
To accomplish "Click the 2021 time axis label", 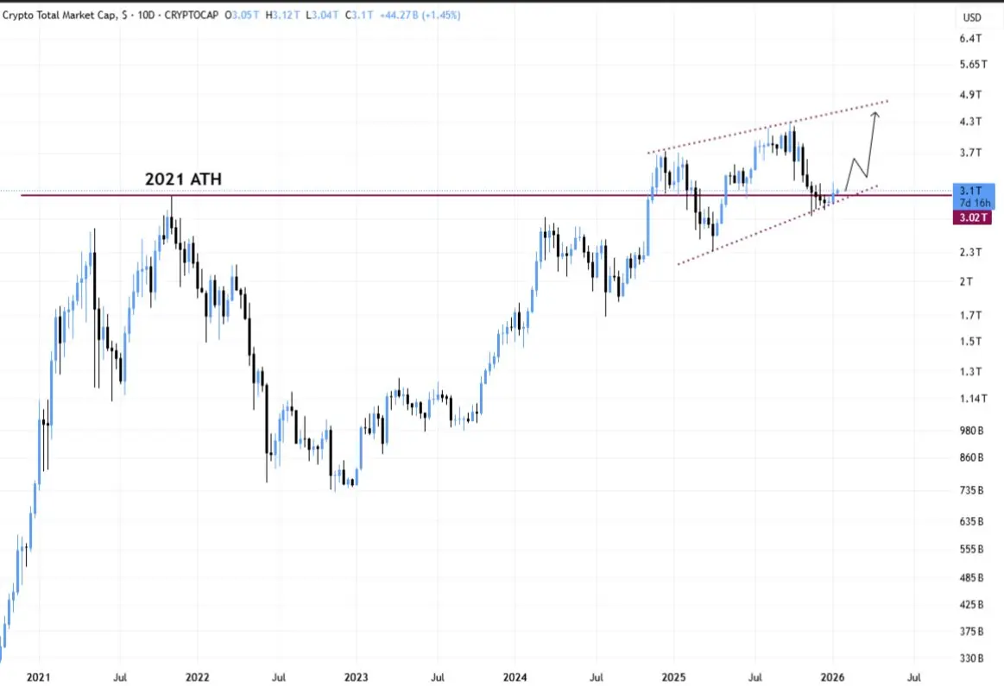I will coord(39,677).
